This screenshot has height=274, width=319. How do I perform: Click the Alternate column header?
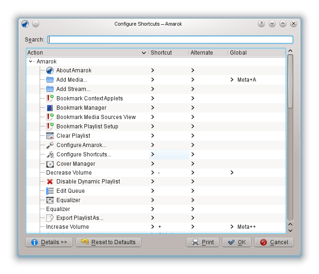pos(208,53)
